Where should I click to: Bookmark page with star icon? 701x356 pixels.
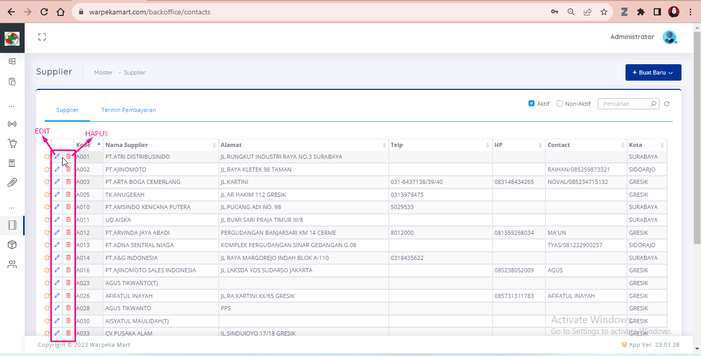click(604, 12)
